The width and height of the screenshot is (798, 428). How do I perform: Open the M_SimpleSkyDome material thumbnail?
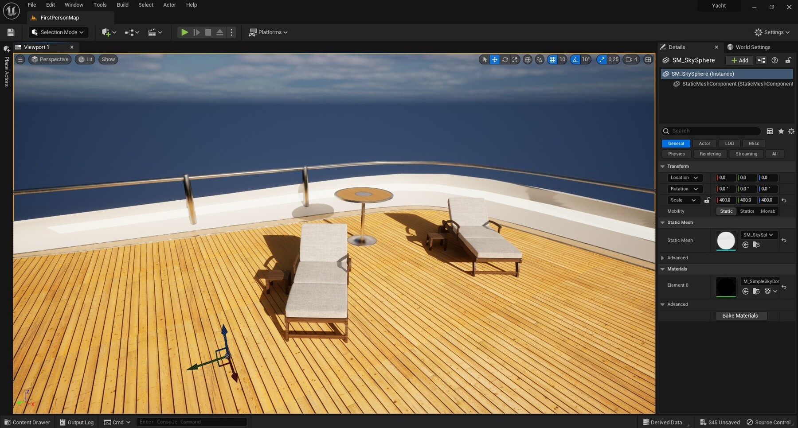pyautogui.click(x=727, y=287)
